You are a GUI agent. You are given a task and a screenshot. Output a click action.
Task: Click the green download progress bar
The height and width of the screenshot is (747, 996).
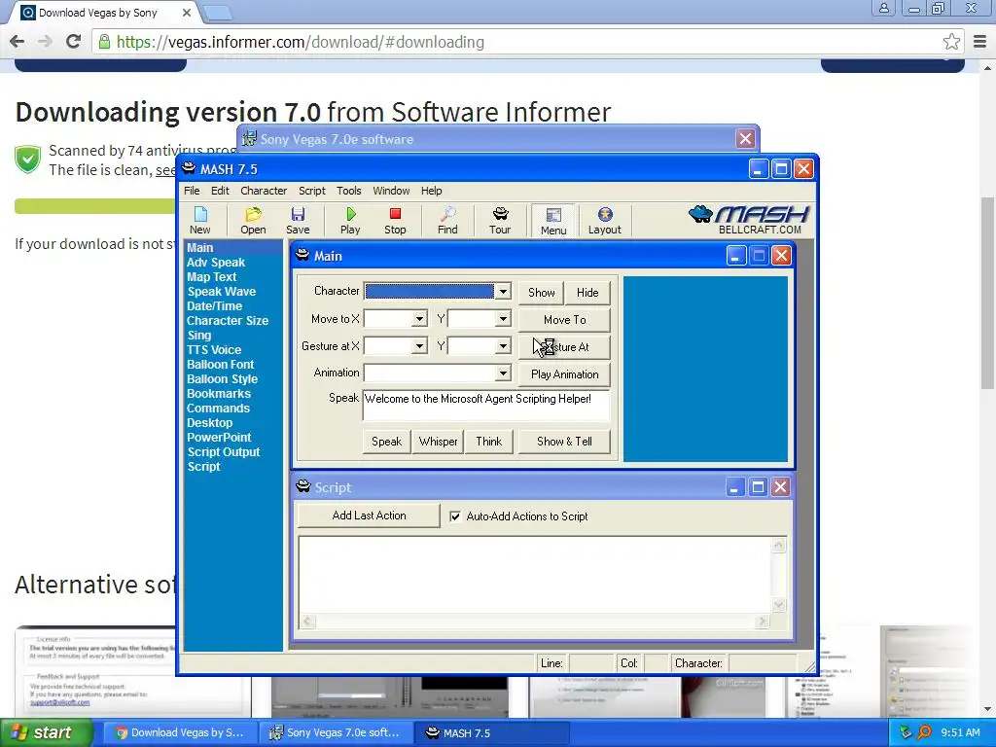tap(95, 206)
